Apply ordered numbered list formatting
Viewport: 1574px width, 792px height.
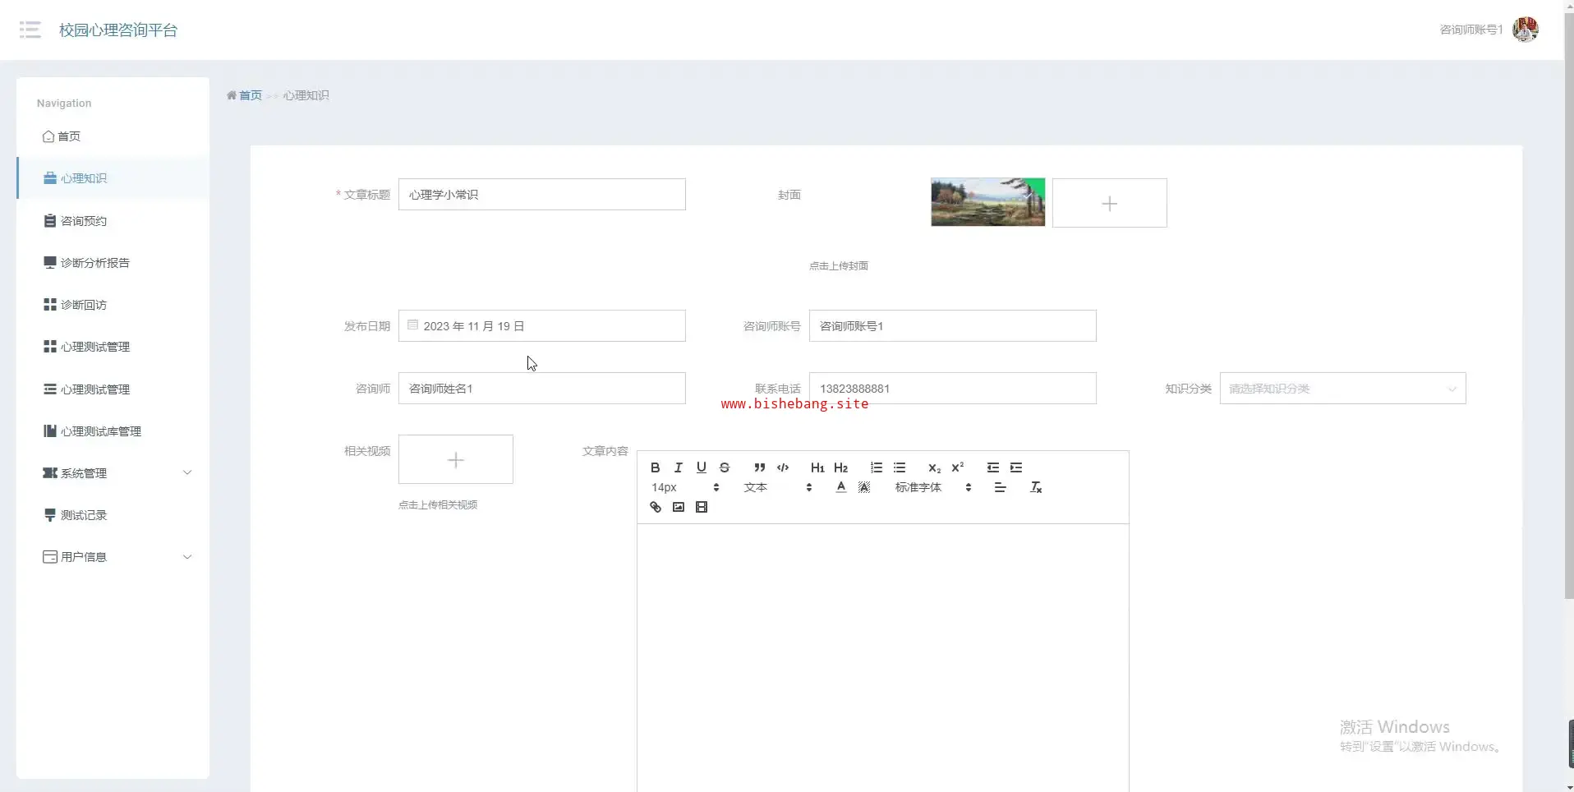(877, 467)
